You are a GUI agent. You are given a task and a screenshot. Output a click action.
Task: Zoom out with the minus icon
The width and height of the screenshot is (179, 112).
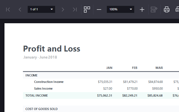point(99,10)
